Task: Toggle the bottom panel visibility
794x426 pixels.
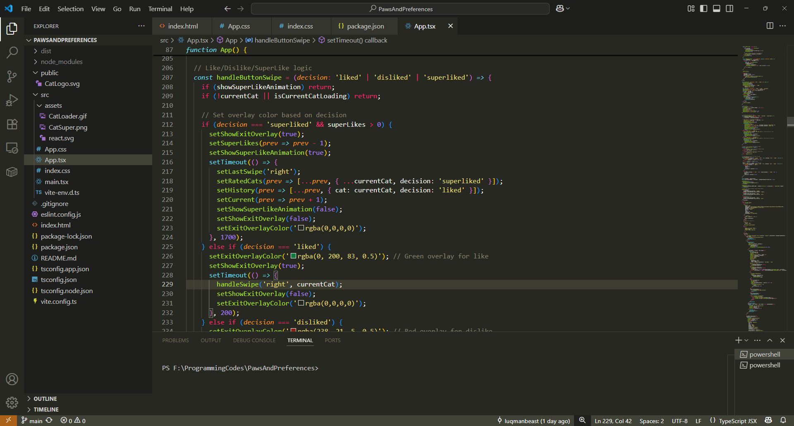Action: (x=717, y=9)
